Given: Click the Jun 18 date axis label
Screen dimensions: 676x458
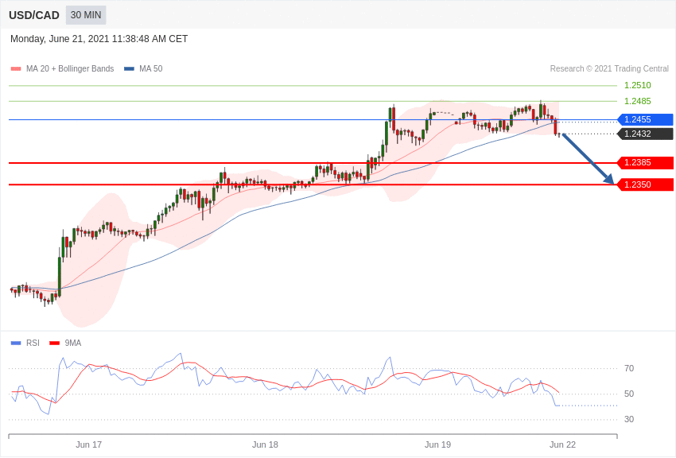Looking at the screenshot, I should coord(265,444).
